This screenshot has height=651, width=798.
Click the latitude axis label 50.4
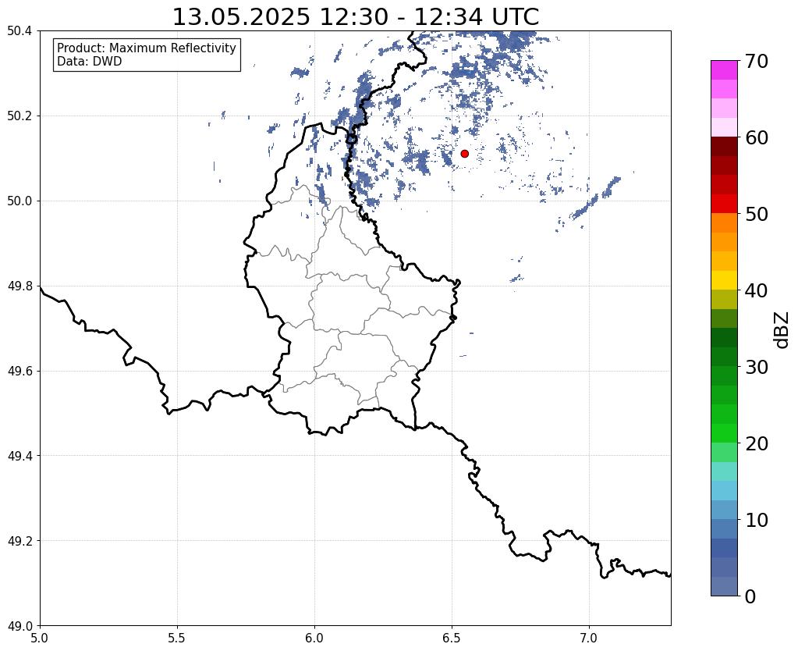click(20, 31)
